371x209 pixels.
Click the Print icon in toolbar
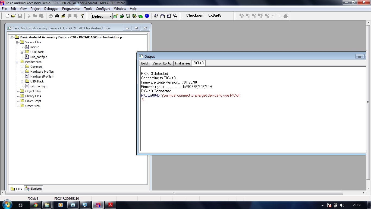coord(51,16)
